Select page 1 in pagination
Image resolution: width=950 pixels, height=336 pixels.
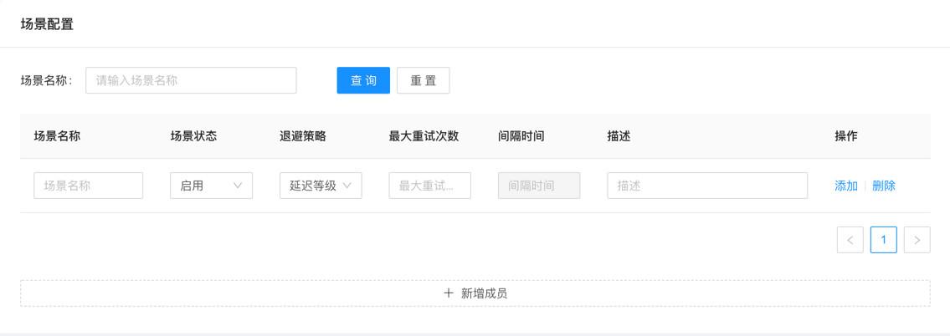[883, 240]
